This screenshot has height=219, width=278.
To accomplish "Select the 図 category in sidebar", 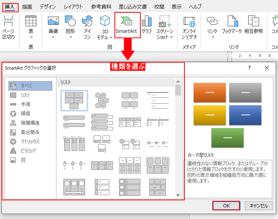I will point(18,160).
